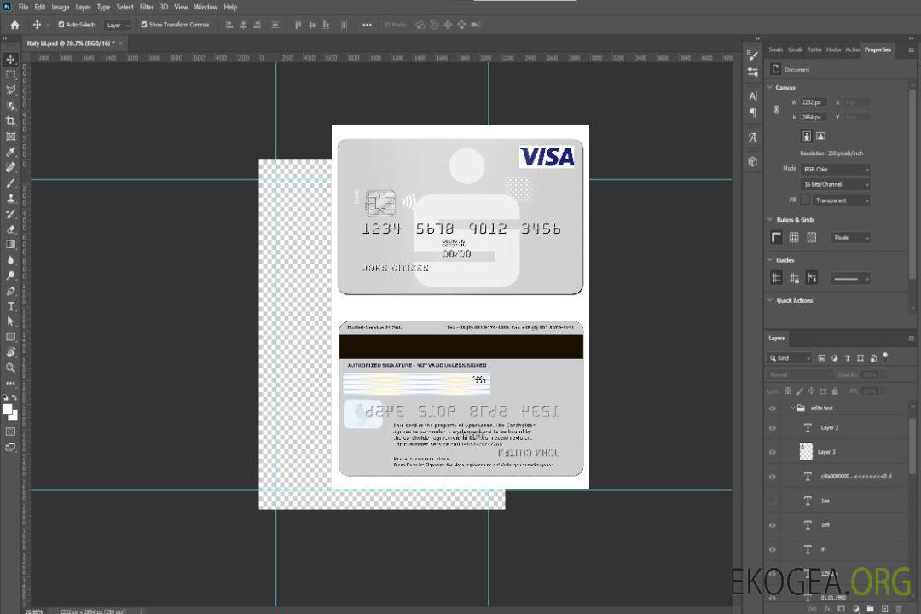Toggle rulers button in Rulers & Grids
Image resolution: width=921 pixels, height=614 pixels.
click(x=776, y=237)
